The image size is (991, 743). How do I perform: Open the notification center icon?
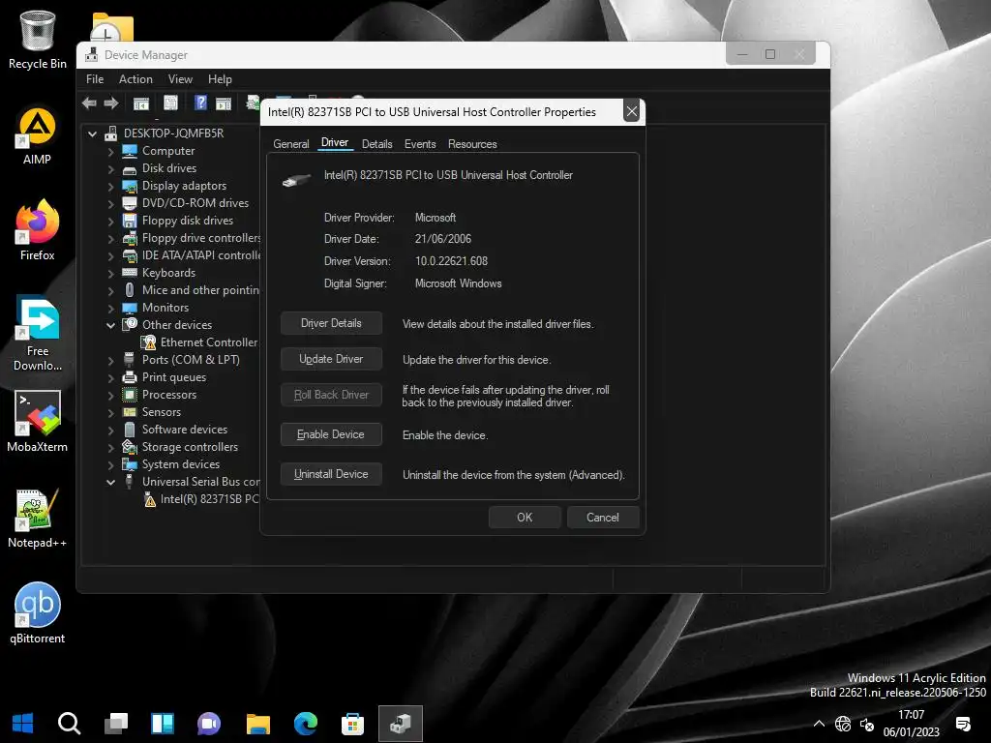click(963, 724)
